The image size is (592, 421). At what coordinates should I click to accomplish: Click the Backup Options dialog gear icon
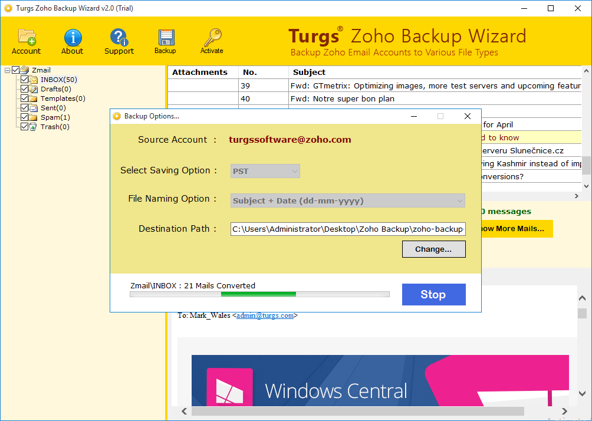coord(117,116)
